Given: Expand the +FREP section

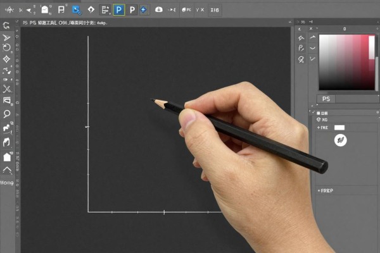Looking at the screenshot, I should (x=326, y=191).
